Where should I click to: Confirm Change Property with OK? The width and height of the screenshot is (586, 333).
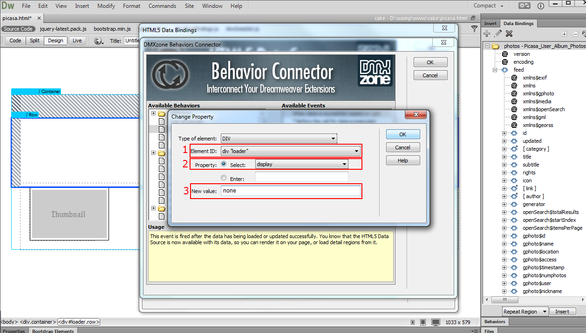(x=403, y=134)
